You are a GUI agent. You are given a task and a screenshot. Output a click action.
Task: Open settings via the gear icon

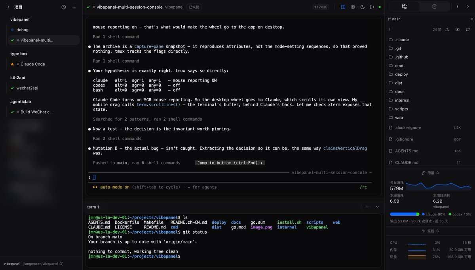coord(353,7)
